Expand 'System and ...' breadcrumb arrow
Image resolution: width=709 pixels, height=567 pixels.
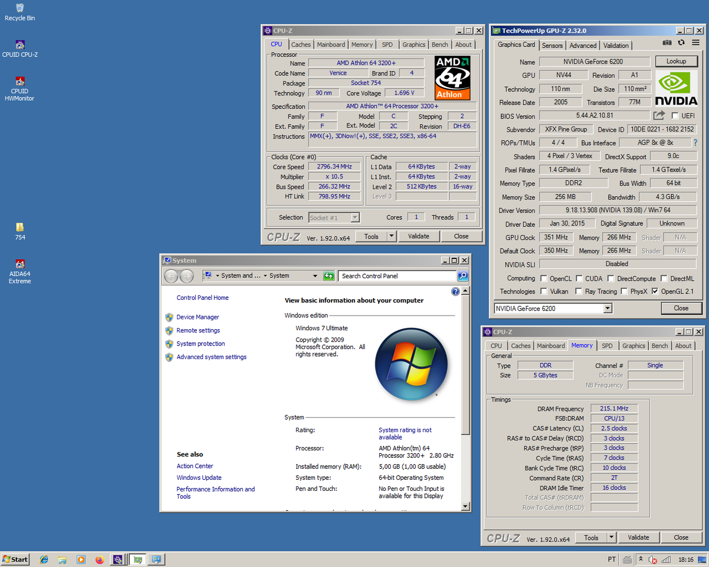coord(265,276)
